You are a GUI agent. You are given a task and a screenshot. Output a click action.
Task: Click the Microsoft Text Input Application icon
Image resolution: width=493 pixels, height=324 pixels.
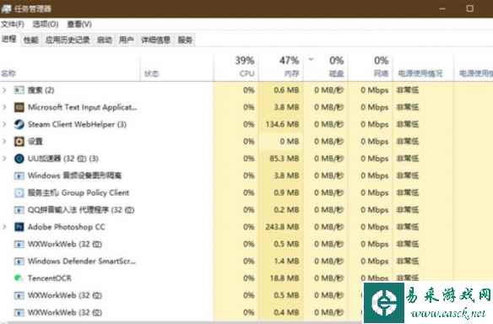tap(19, 107)
